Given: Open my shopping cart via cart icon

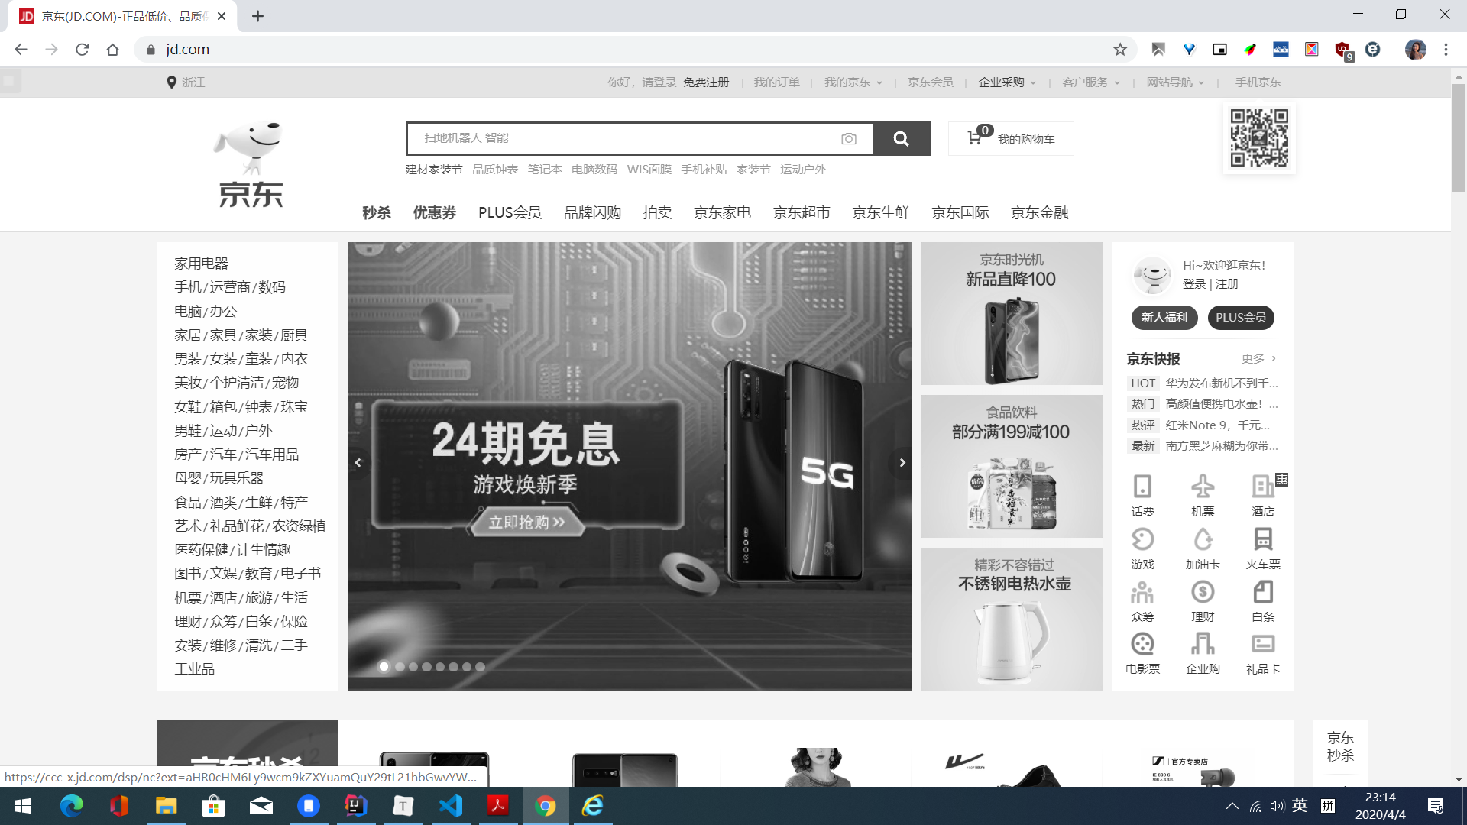Looking at the screenshot, I should click(x=976, y=137).
